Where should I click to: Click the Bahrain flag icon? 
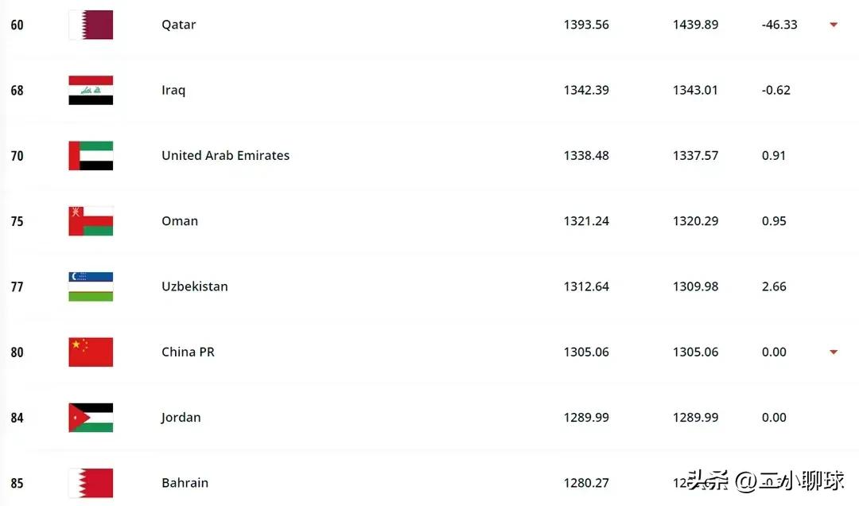(x=90, y=482)
